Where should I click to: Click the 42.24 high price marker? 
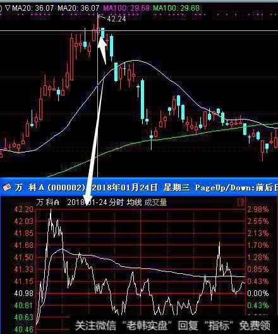[116, 19]
